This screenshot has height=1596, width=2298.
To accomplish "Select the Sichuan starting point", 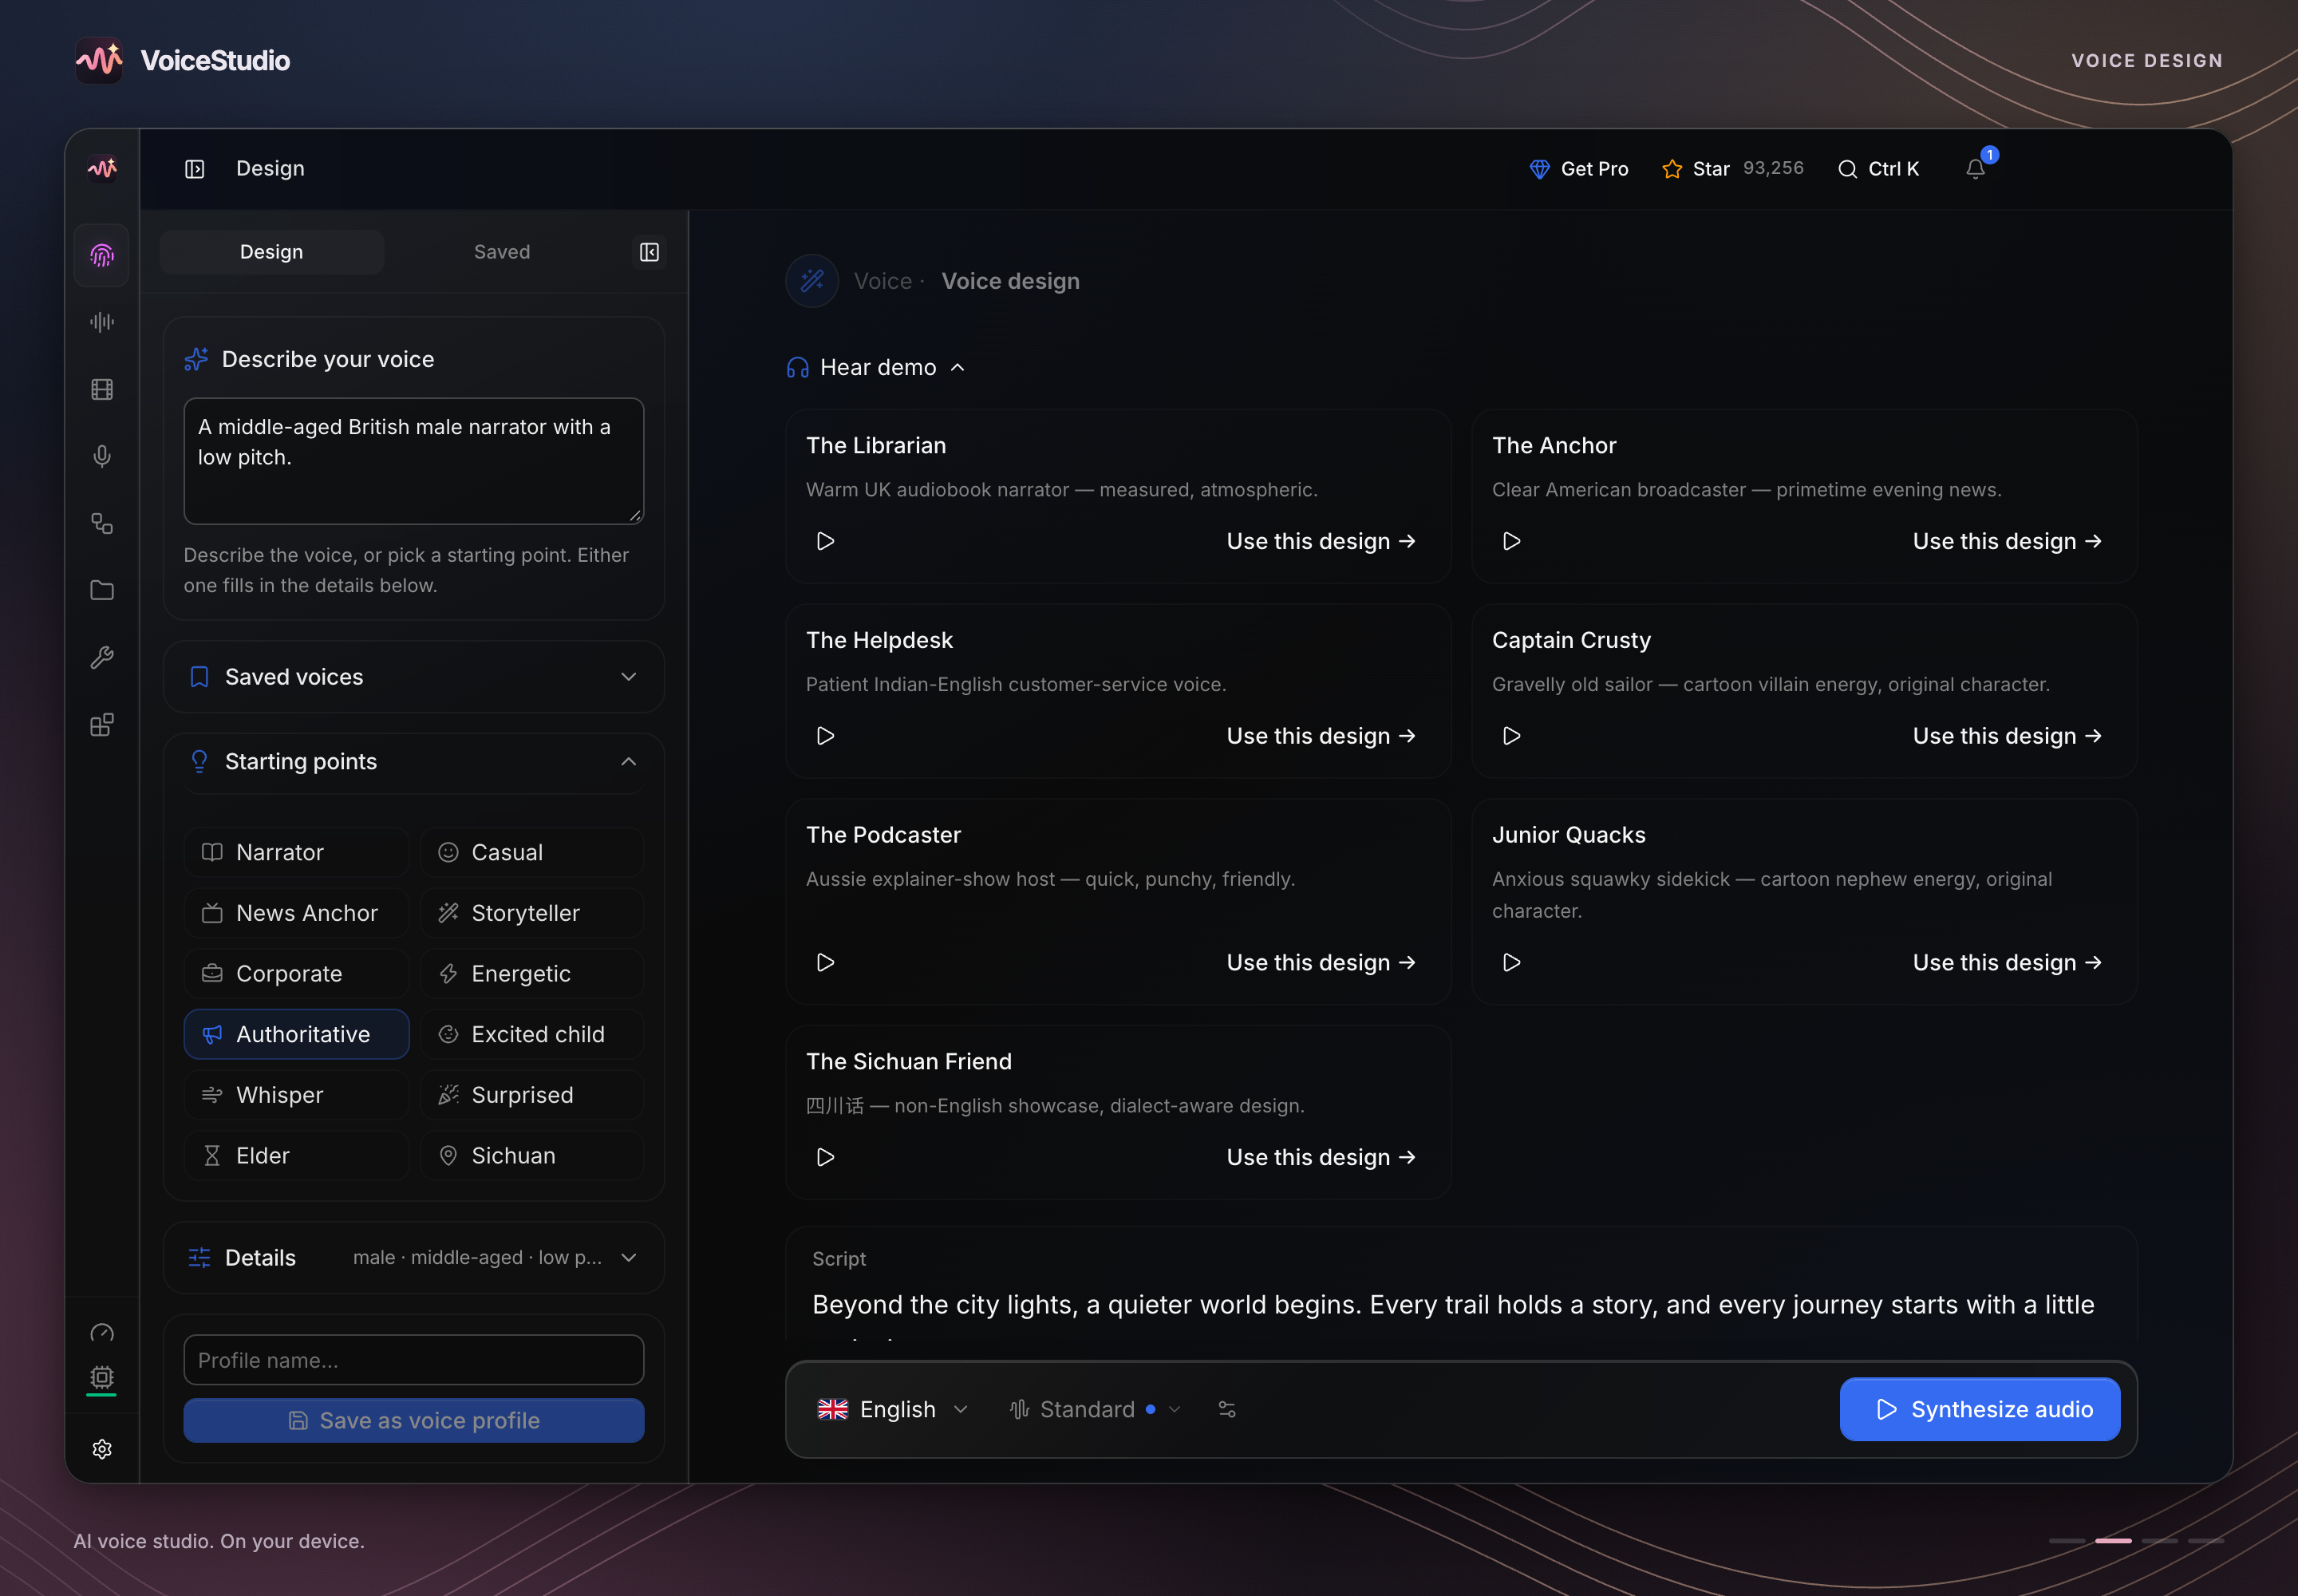I will tap(532, 1155).
